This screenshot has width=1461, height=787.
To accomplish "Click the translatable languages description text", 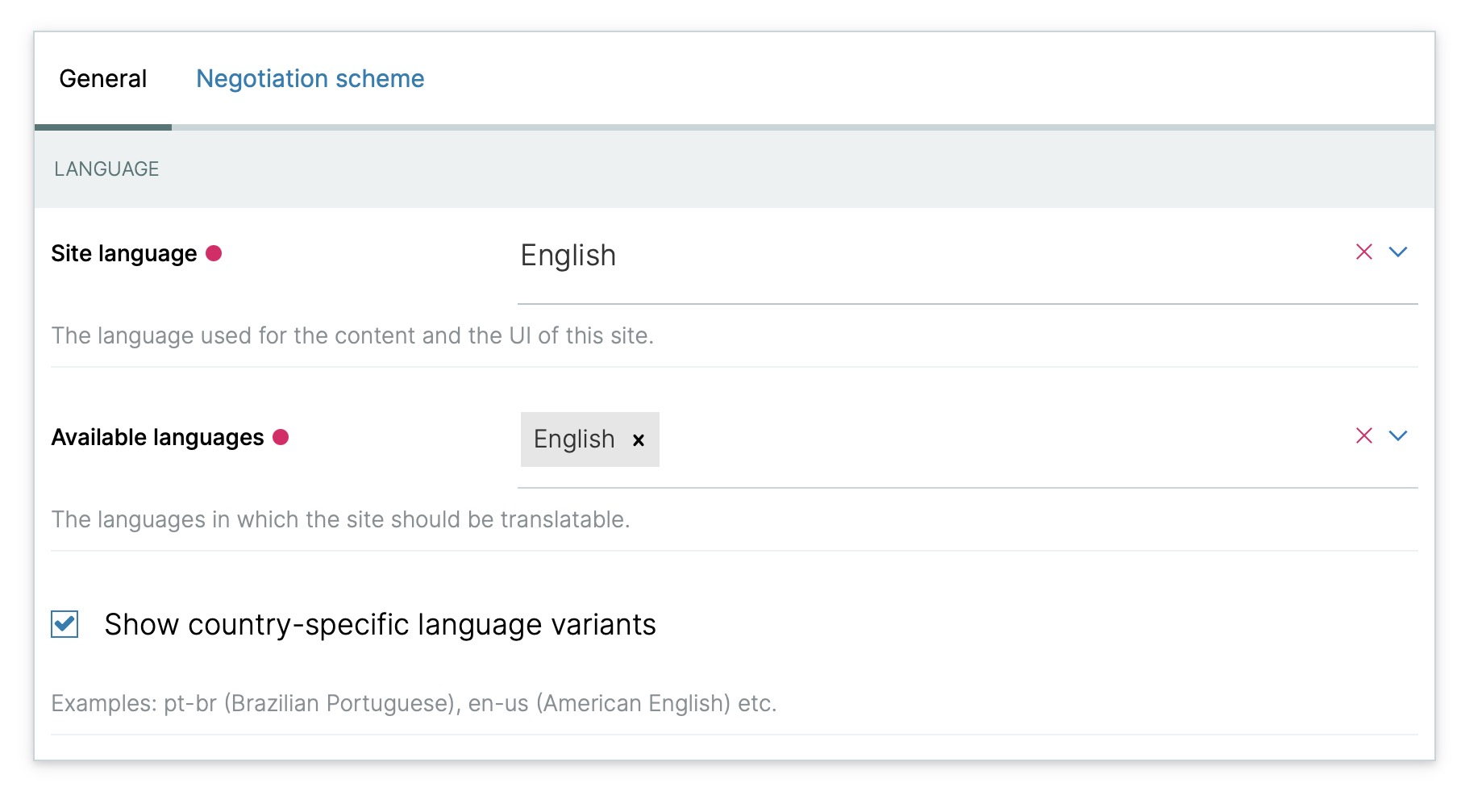I will tap(340, 520).
